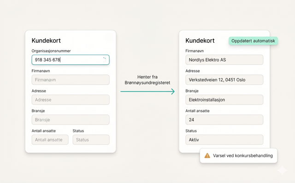Click the Organisasjonsnummer field with 918 345 678
Screen dimensions: 295x183
[x=71, y=60]
